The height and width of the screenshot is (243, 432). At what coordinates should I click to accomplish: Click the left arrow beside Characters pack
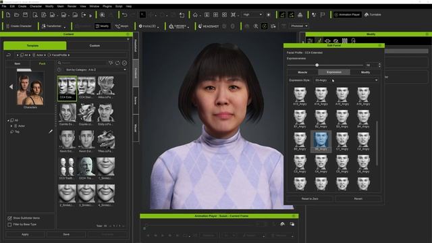11,87
